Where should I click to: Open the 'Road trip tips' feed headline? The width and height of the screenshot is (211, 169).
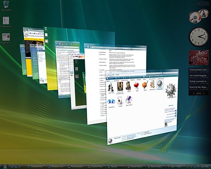click(x=198, y=87)
